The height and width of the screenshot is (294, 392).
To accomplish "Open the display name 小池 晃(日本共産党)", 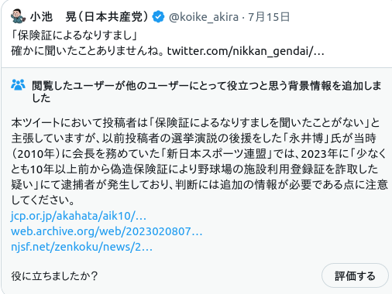I will (x=89, y=17).
